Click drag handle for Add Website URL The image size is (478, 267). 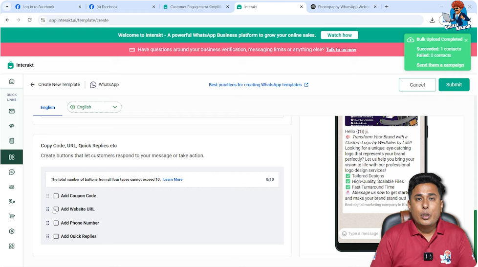47,210
